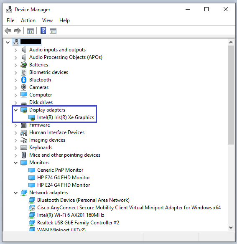Select the computer root node icon
This screenshot has width=237, height=244.
(x=15, y=42)
